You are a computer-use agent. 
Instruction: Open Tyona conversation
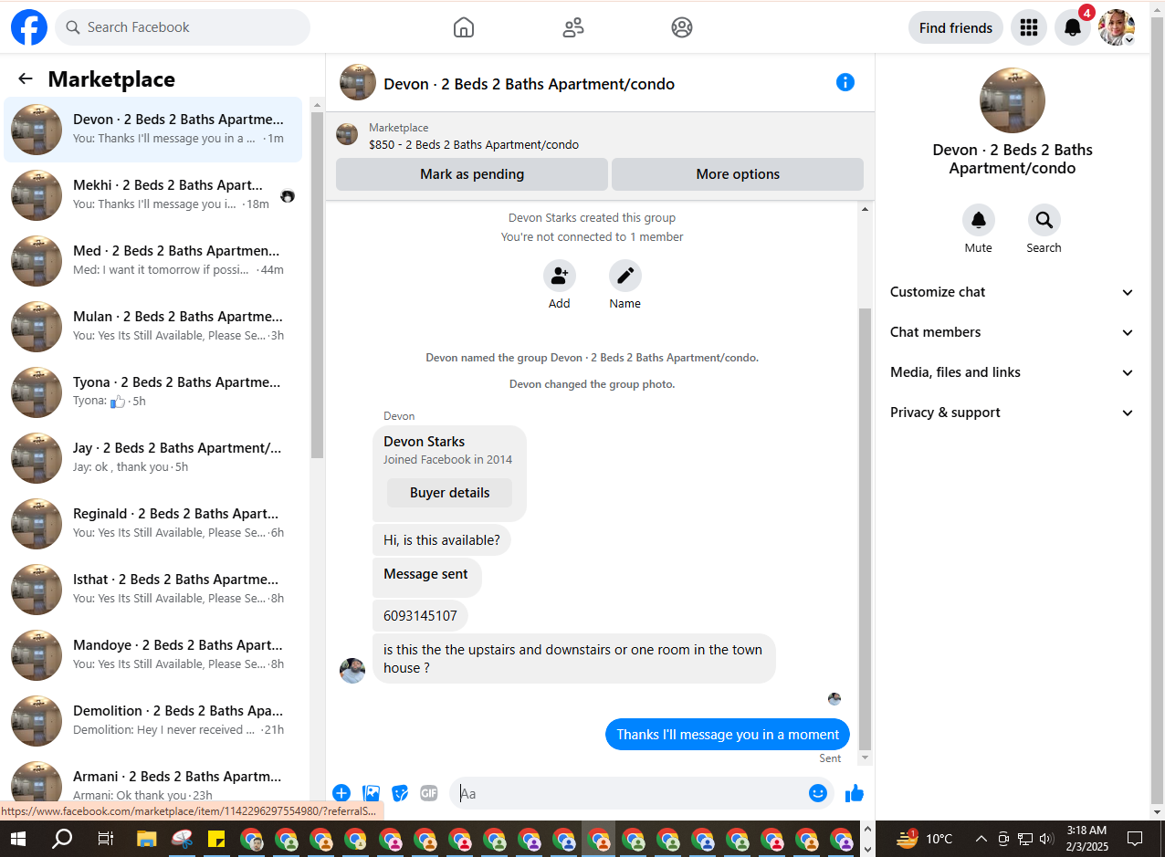click(x=153, y=392)
